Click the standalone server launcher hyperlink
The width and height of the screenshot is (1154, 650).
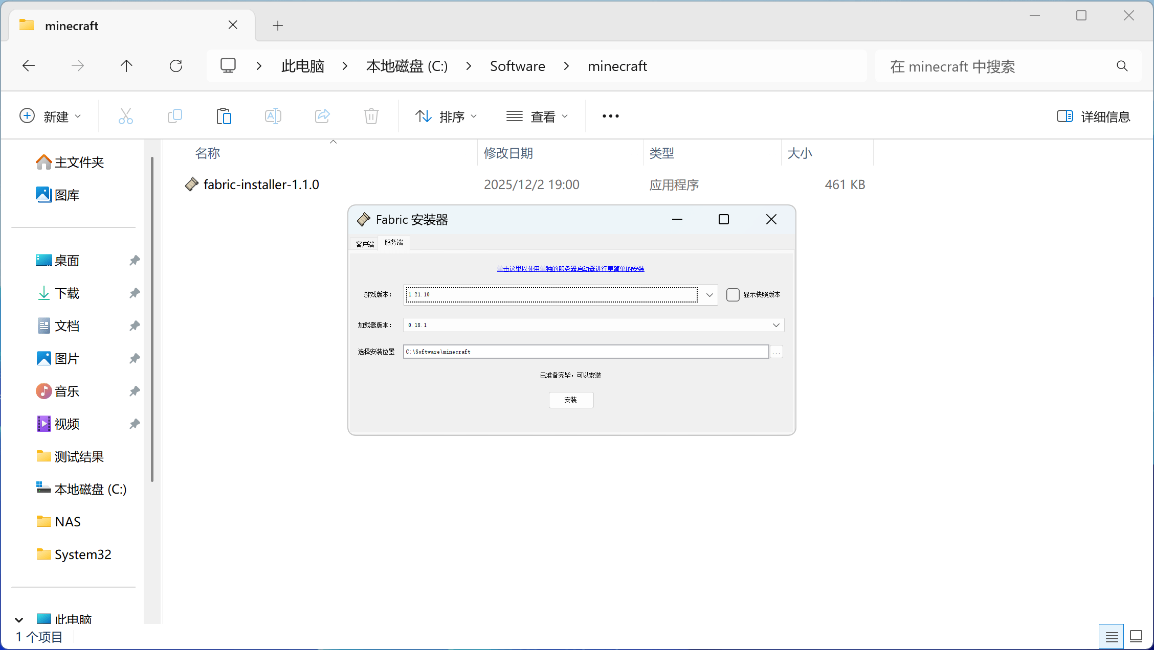pos(570,269)
